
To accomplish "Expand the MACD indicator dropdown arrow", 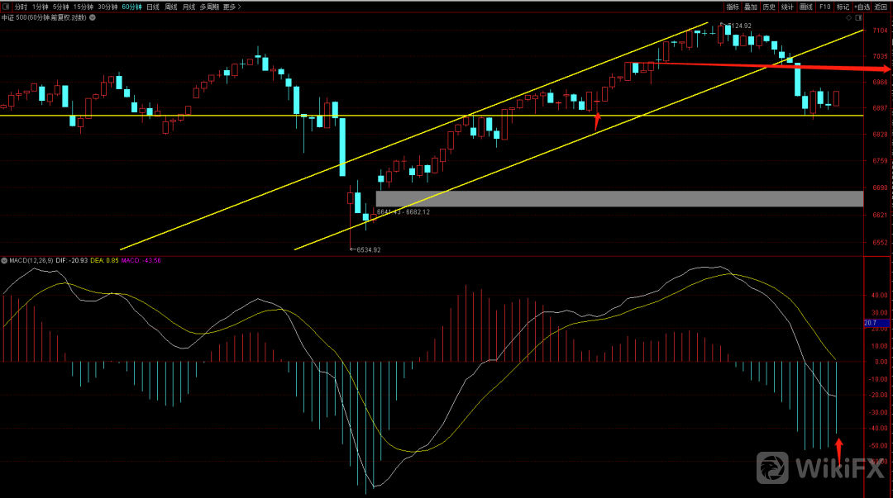I will [4, 260].
